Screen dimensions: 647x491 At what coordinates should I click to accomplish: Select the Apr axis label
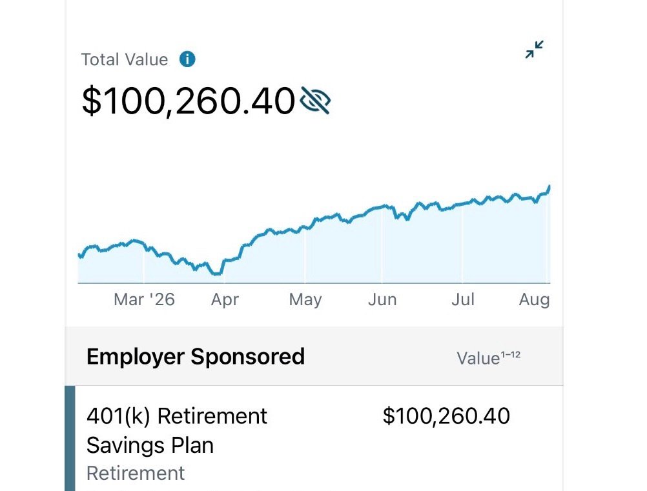225,300
